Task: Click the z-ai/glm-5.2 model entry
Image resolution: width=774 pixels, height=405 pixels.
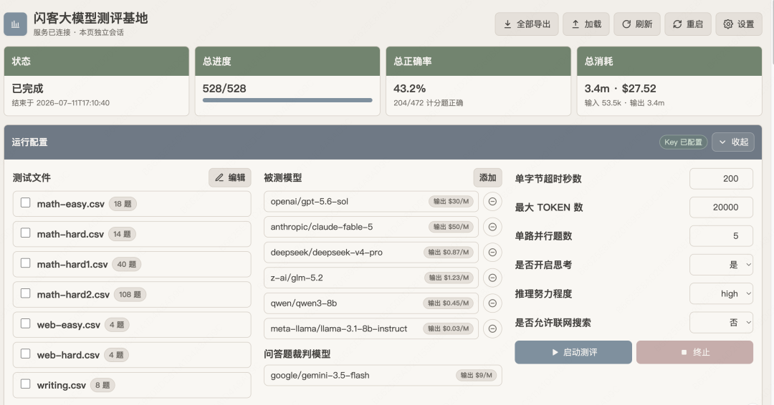Action: click(371, 278)
